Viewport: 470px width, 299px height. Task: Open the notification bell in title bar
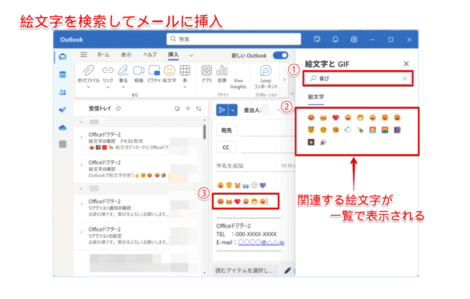(335, 39)
